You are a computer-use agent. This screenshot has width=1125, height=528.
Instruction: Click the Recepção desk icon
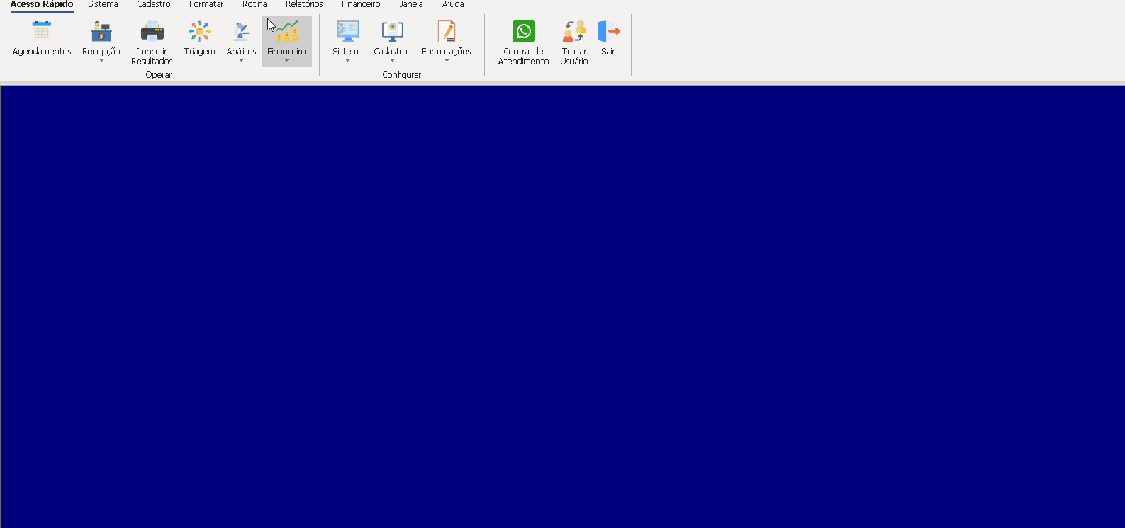click(x=101, y=31)
